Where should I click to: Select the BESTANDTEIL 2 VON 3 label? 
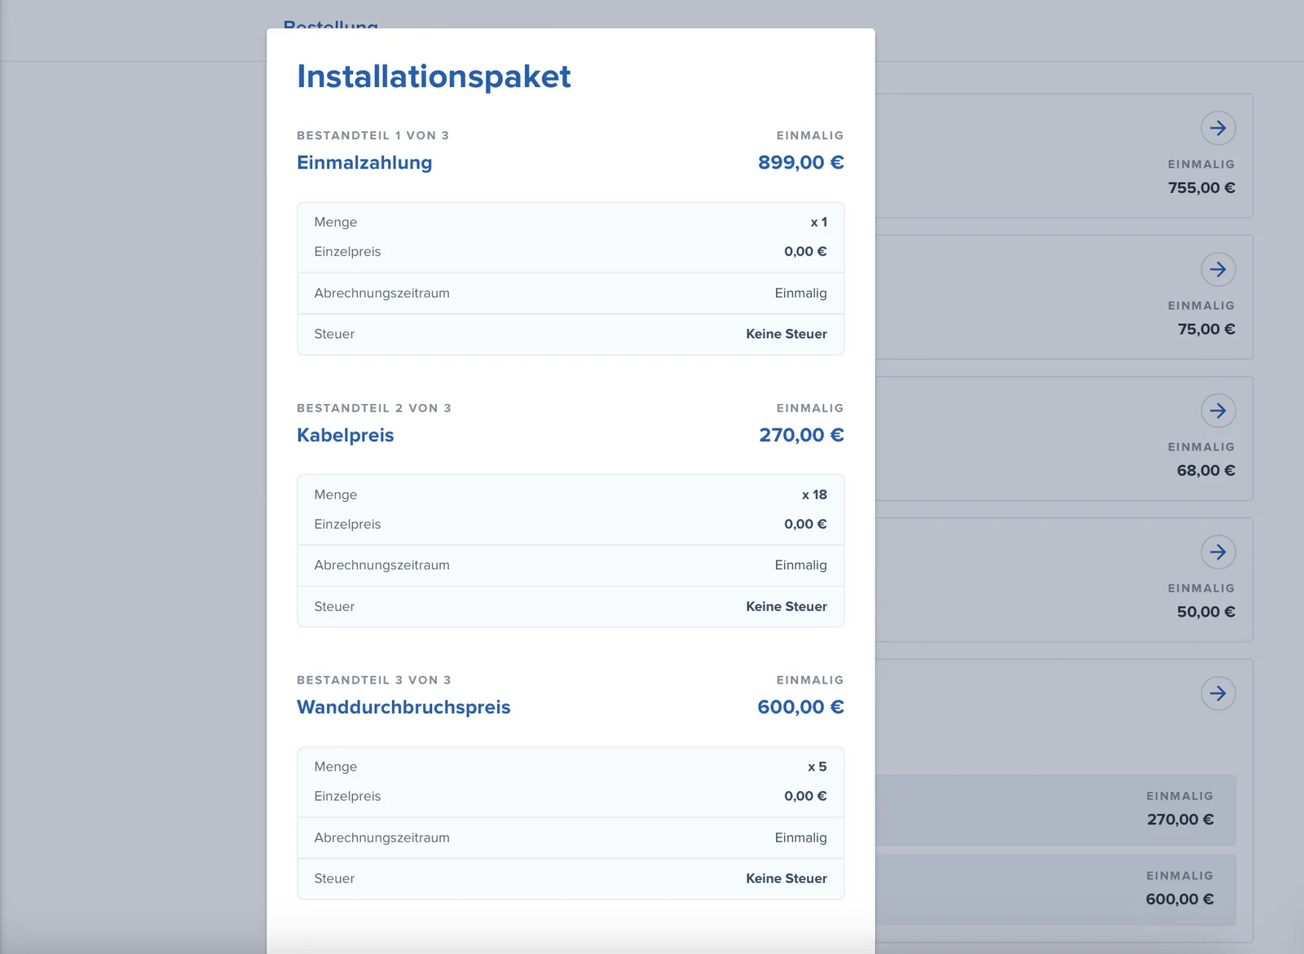pyautogui.click(x=374, y=408)
